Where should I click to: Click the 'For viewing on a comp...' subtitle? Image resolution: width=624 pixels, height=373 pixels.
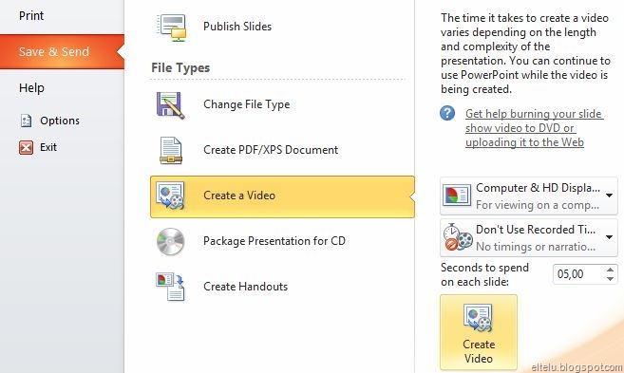click(538, 205)
